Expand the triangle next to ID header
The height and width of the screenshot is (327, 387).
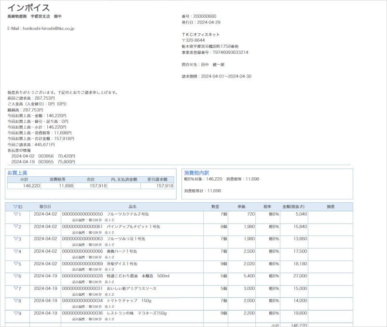(15, 207)
